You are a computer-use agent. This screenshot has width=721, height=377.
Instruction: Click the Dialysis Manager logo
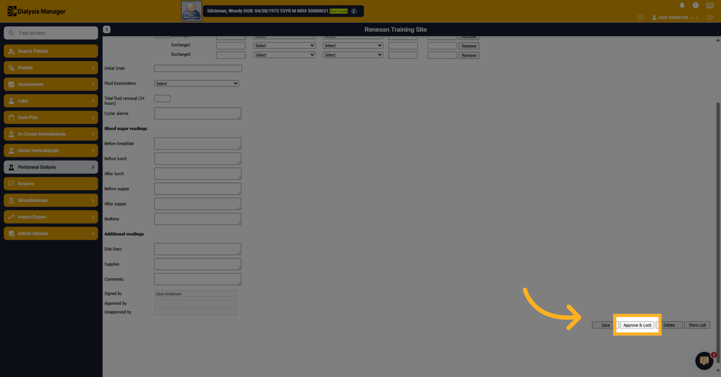pyautogui.click(x=36, y=11)
